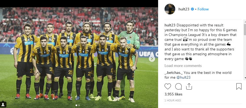The height and width of the screenshot is (108, 246).
Task: Open the comment speech bubble icon
Action: click(x=178, y=86)
